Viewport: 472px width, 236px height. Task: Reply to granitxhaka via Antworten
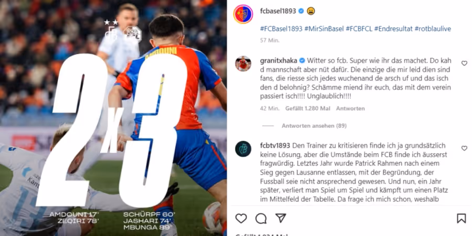pyautogui.click(x=350, y=109)
